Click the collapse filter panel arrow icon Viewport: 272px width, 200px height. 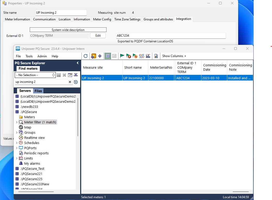[x=76, y=75]
